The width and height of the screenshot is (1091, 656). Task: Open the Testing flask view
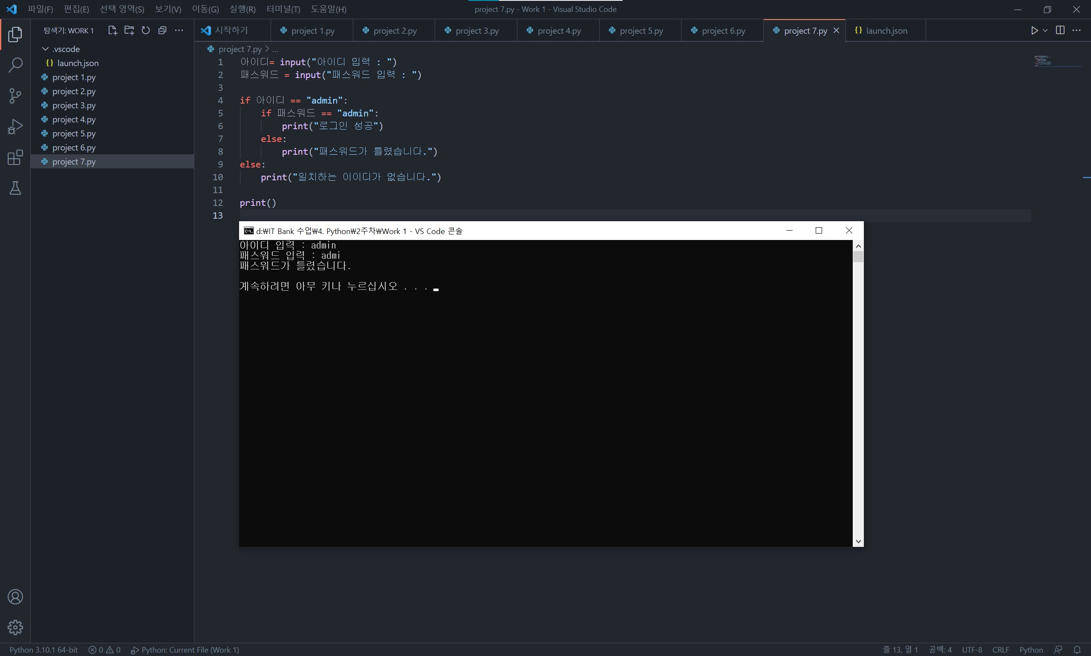tap(15, 188)
